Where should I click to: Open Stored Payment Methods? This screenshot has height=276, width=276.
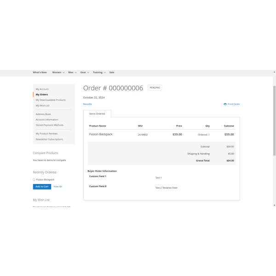[50, 125]
